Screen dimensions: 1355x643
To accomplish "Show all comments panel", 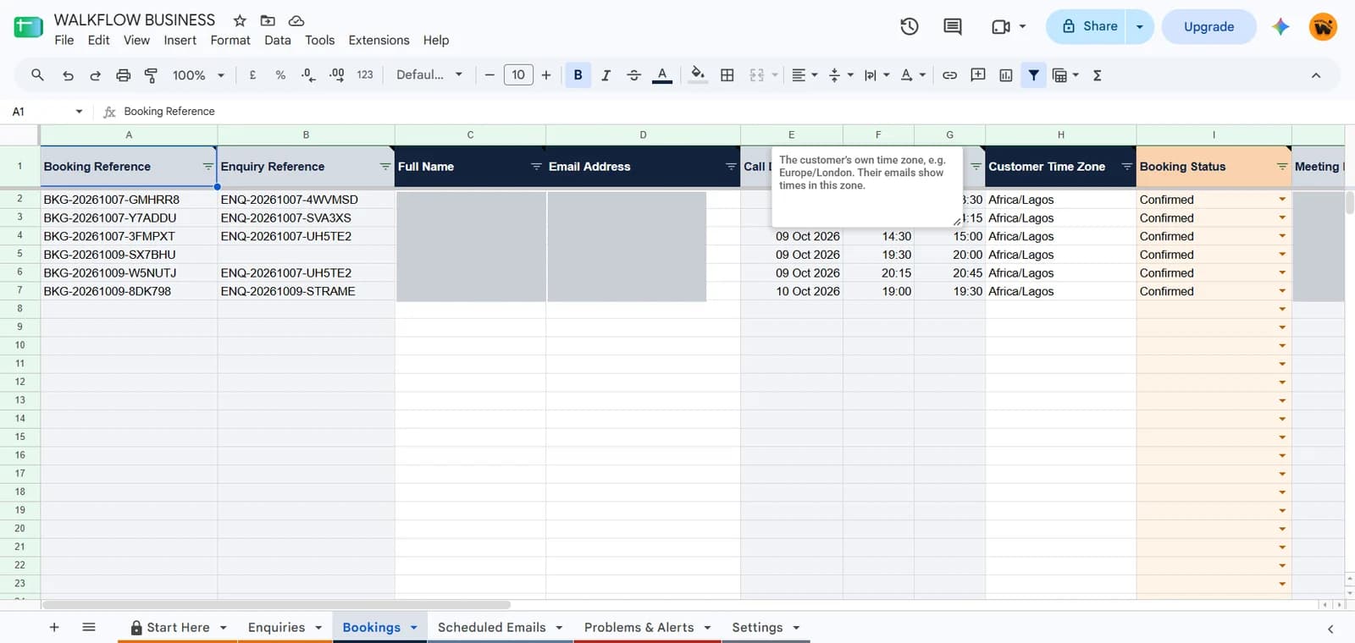I will (953, 26).
